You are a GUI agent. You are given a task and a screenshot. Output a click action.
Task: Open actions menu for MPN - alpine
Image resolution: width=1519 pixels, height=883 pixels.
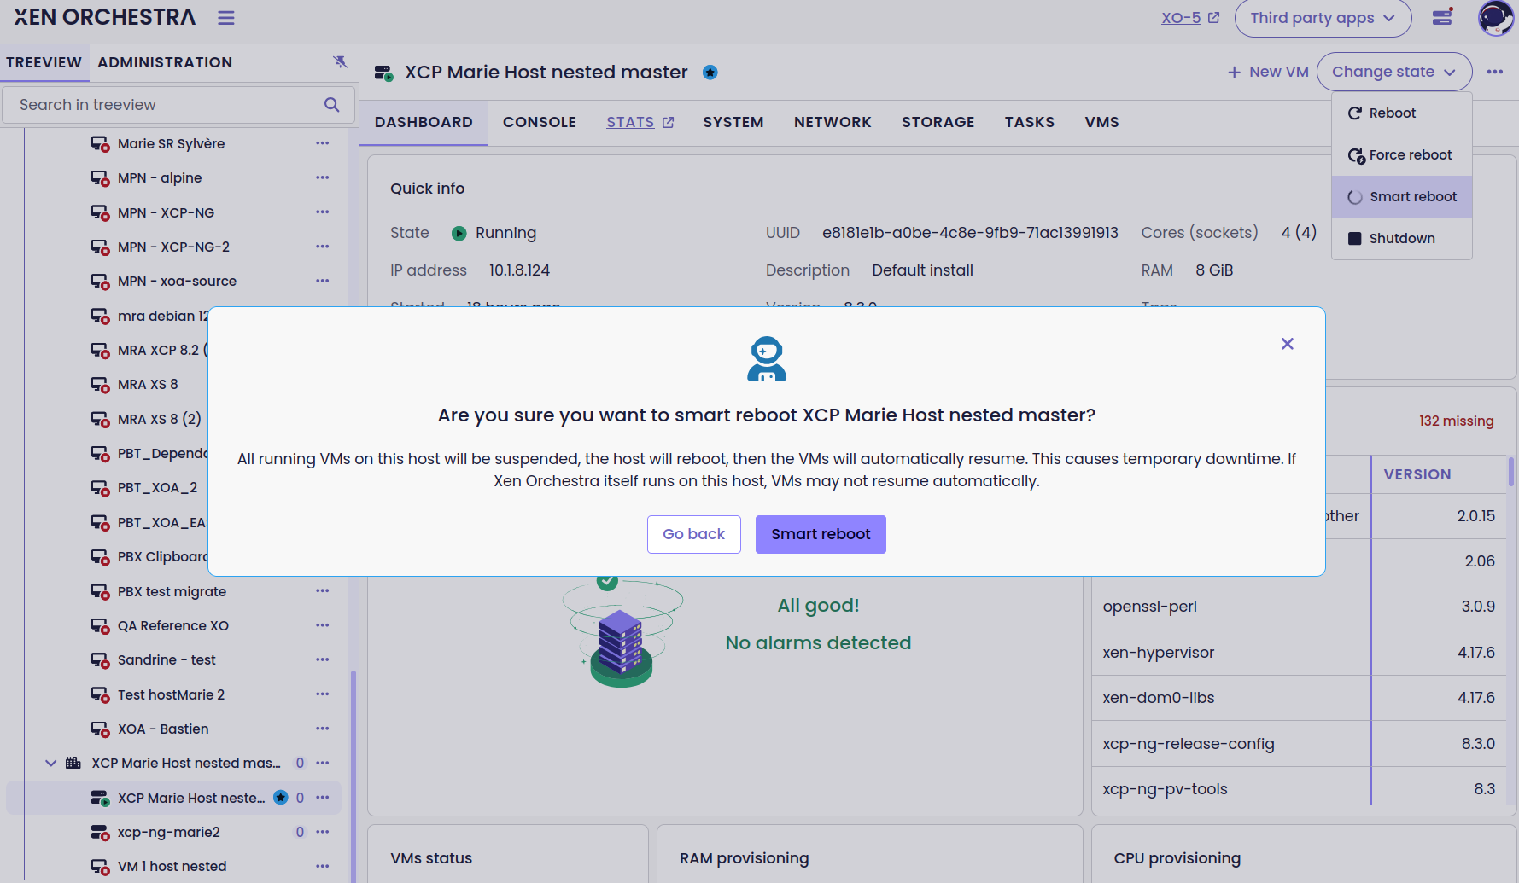click(x=322, y=177)
